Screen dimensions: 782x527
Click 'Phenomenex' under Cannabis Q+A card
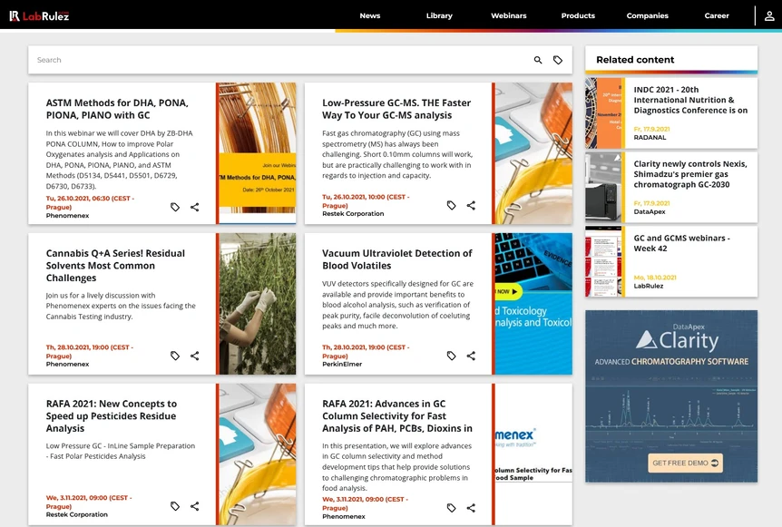(x=67, y=364)
